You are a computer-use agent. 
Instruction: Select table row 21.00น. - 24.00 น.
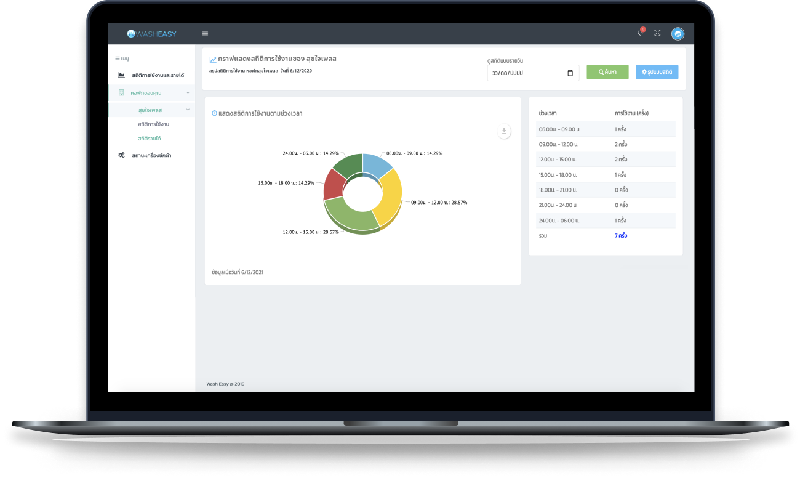point(606,205)
